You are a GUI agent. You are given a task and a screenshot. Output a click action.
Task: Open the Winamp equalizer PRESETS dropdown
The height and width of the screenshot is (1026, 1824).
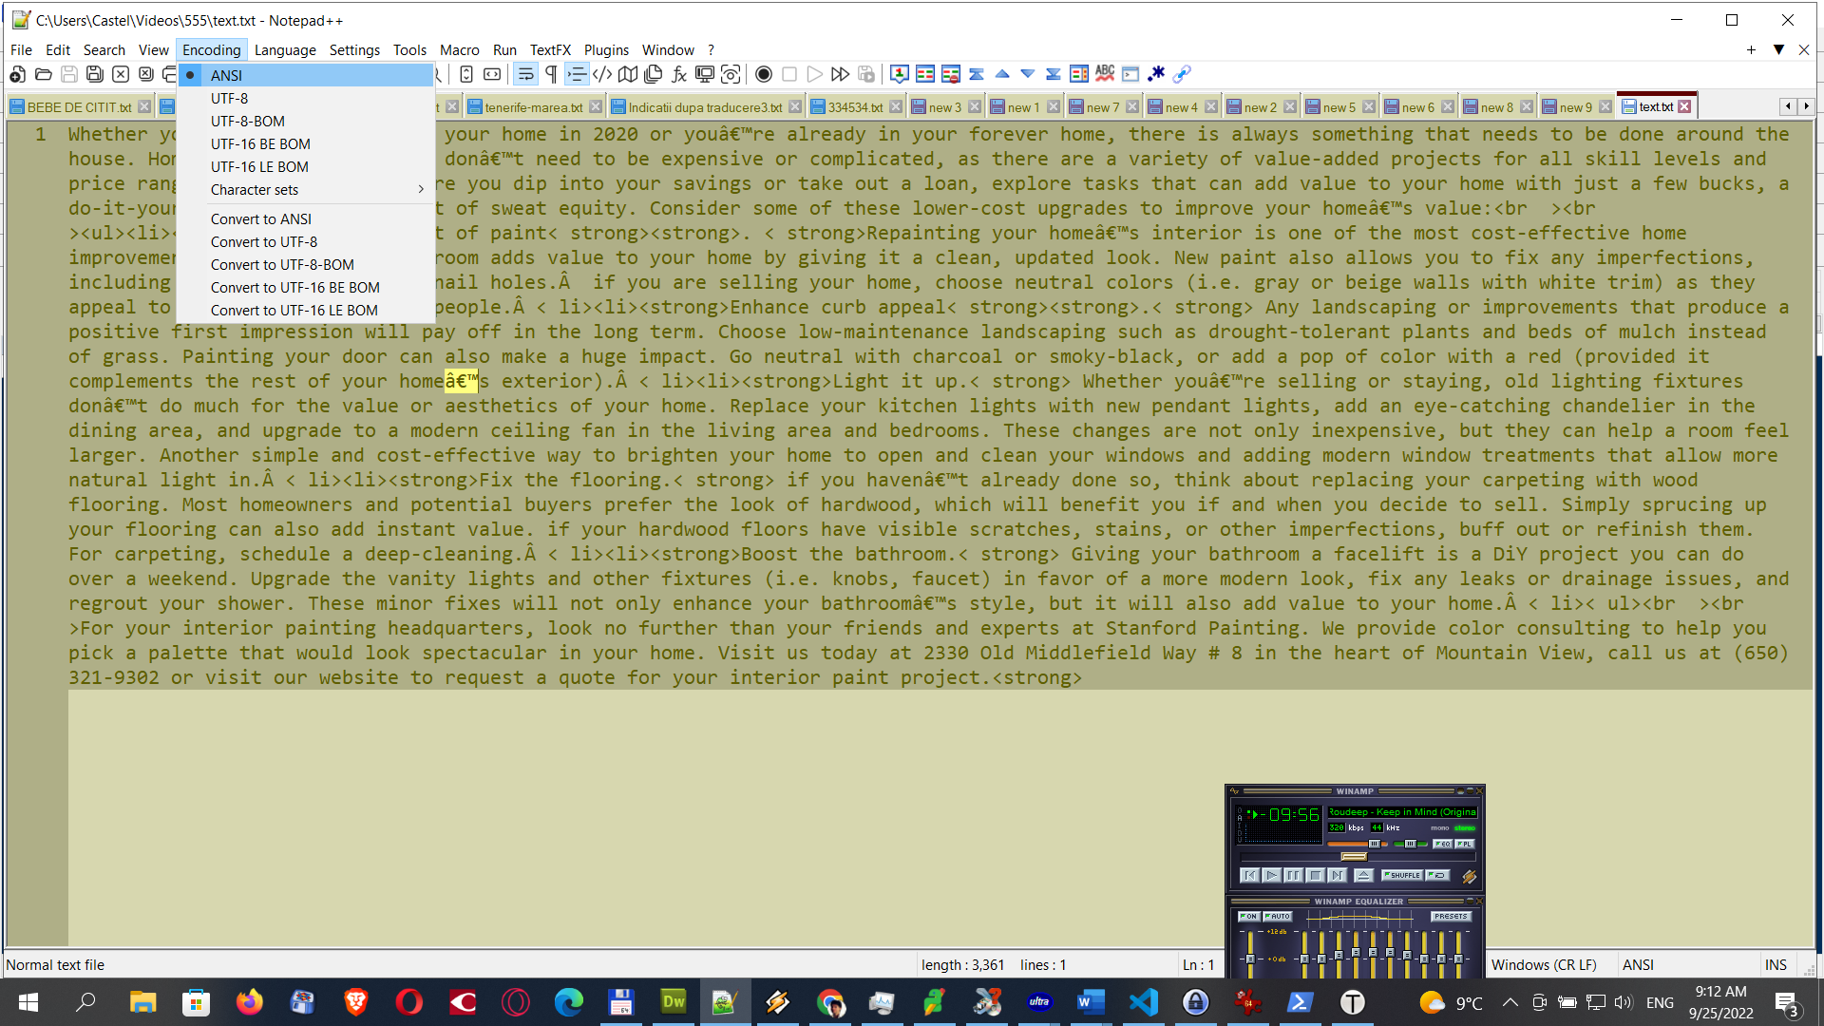click(x=1451, y=916)
